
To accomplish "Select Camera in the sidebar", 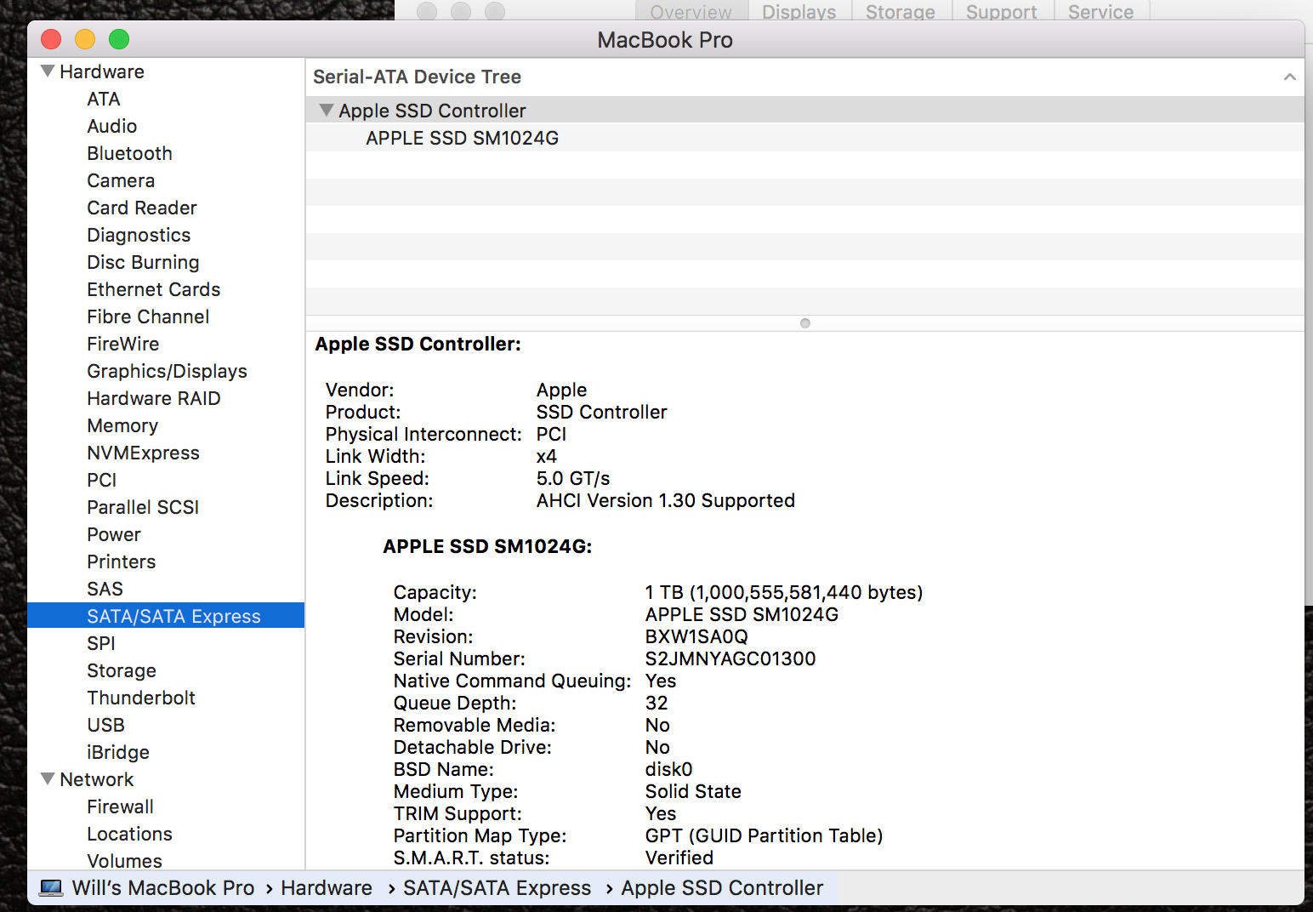I will pyautogui.click(x=121, y=180).
